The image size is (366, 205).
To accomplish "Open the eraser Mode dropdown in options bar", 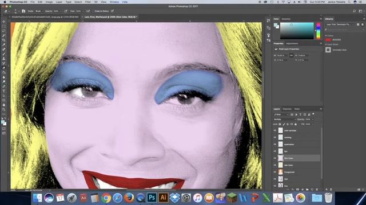I will coord(39,11).
